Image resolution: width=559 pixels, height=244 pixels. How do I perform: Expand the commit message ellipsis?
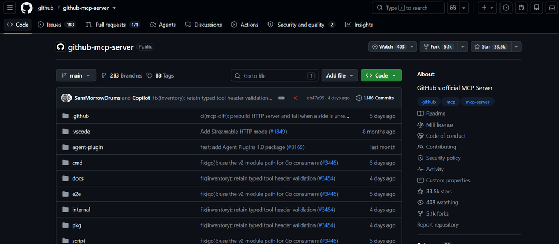282,98
